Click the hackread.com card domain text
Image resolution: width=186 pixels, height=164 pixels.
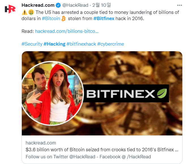(x=41, y=143)
